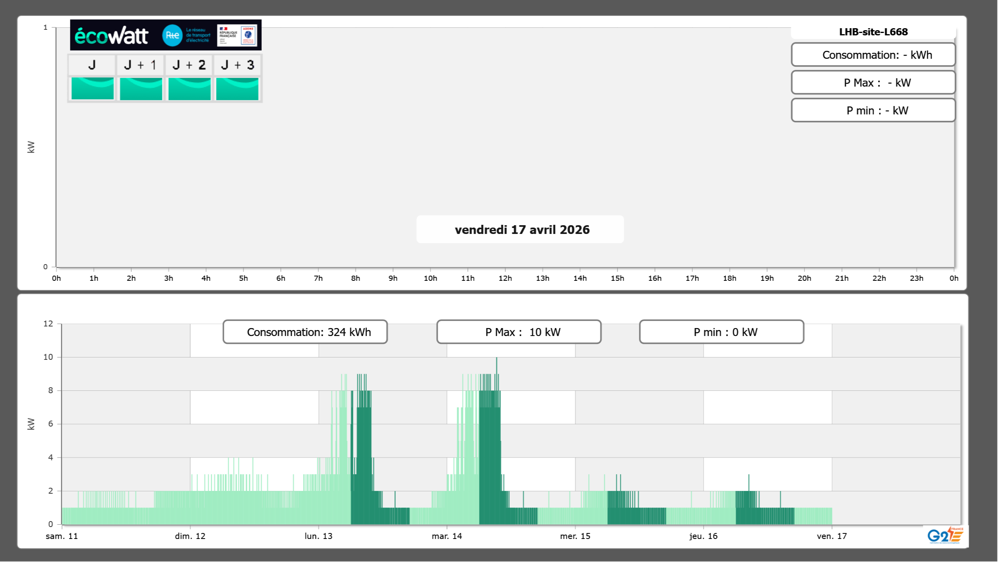
Task: Click the écoWatt logo
Action: coord(112,36)
